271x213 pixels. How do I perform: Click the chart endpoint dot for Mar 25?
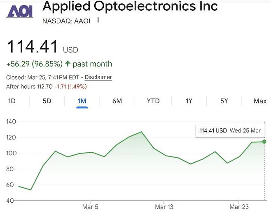264,142
